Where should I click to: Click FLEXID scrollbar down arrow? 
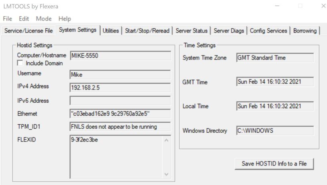(166, 174)
